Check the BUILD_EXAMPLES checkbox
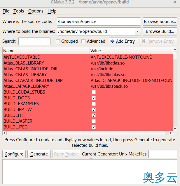This screenshot has height=186, width=180. tap(94, 104)
